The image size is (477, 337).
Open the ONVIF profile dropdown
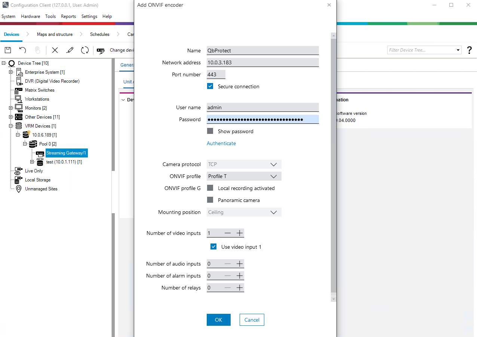(244, 176)
